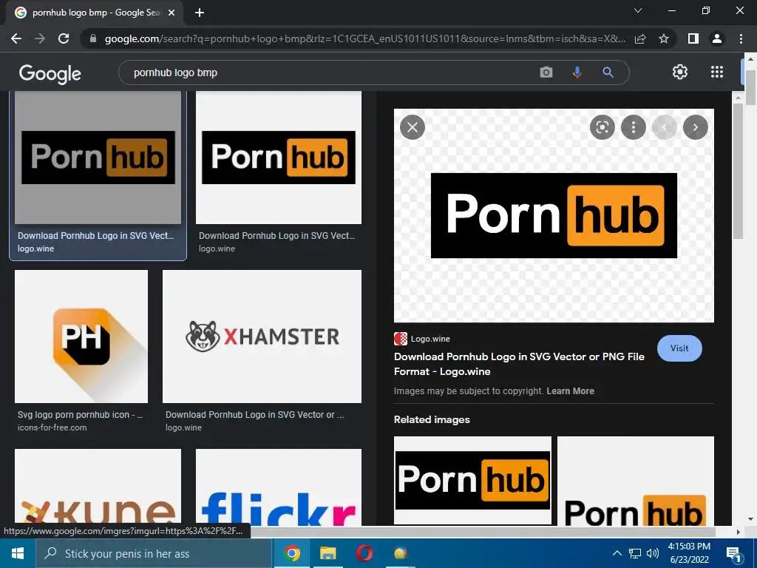Open the Chrome profile menu

[717, 38]
